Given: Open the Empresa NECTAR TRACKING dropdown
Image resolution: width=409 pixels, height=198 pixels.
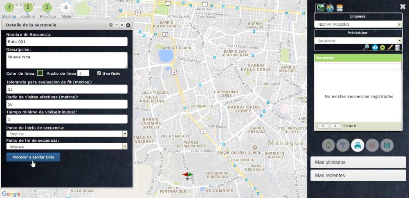Looking at the screenshot, I should (358, 24).
